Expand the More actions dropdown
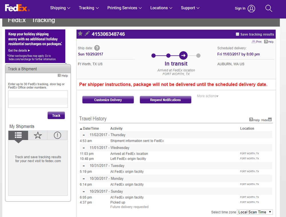Image resolution: width=286 pixels, height=217 pixels. (x=207, y=96)
